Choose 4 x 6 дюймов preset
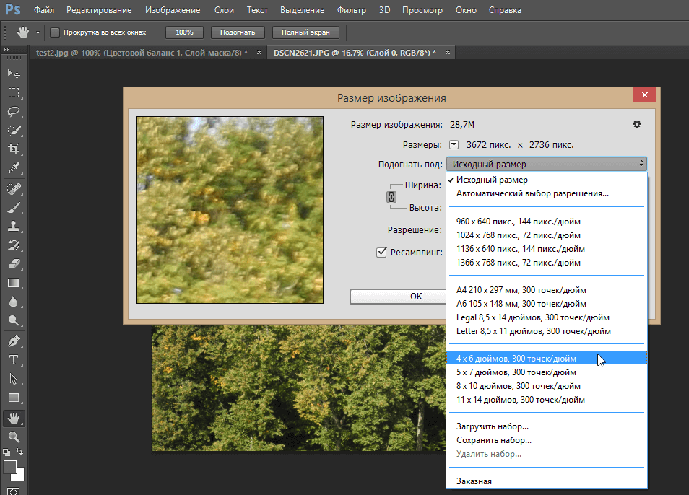 [516, 359]
